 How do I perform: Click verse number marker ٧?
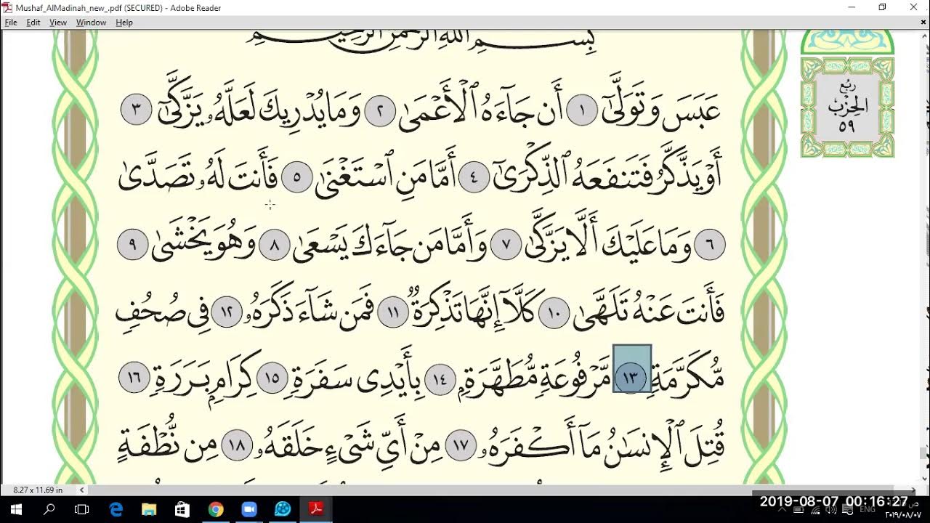coord(506,246)
